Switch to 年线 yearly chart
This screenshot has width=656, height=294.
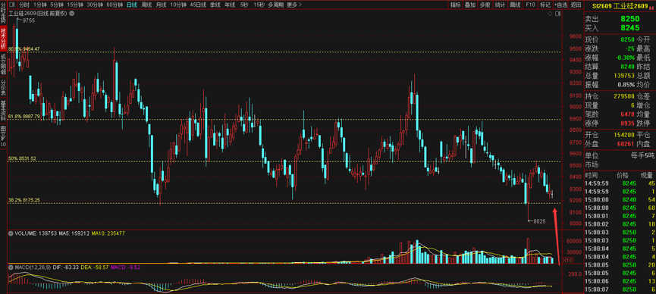[x=229, y=5]
